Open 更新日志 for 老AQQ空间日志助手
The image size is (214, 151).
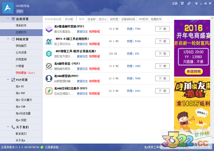click(x=82, y=94)
